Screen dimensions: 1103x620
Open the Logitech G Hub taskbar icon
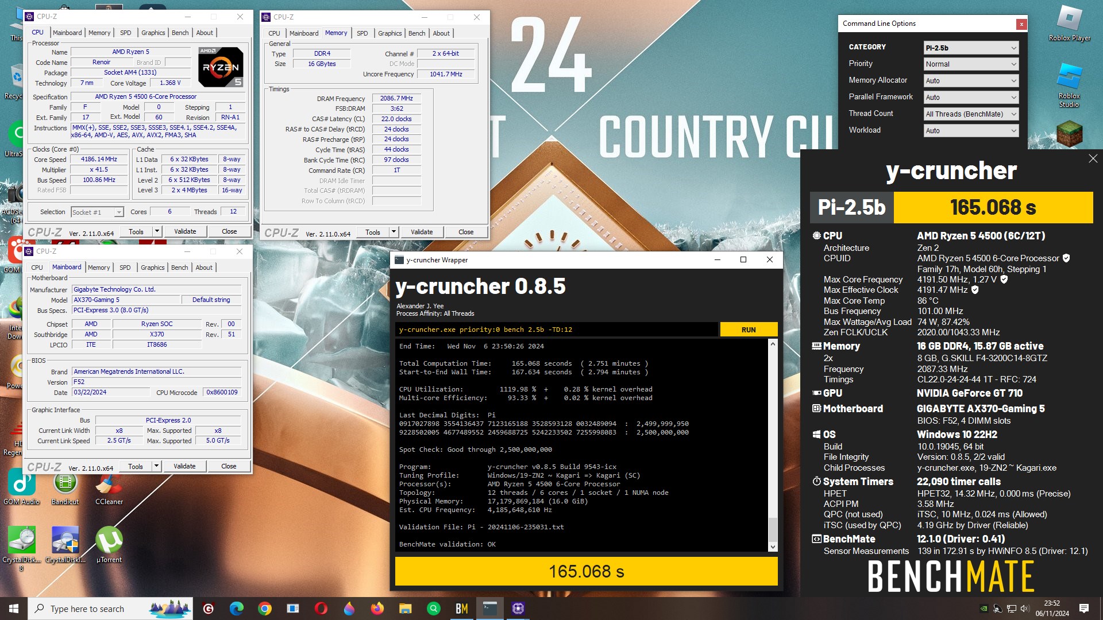209,609
